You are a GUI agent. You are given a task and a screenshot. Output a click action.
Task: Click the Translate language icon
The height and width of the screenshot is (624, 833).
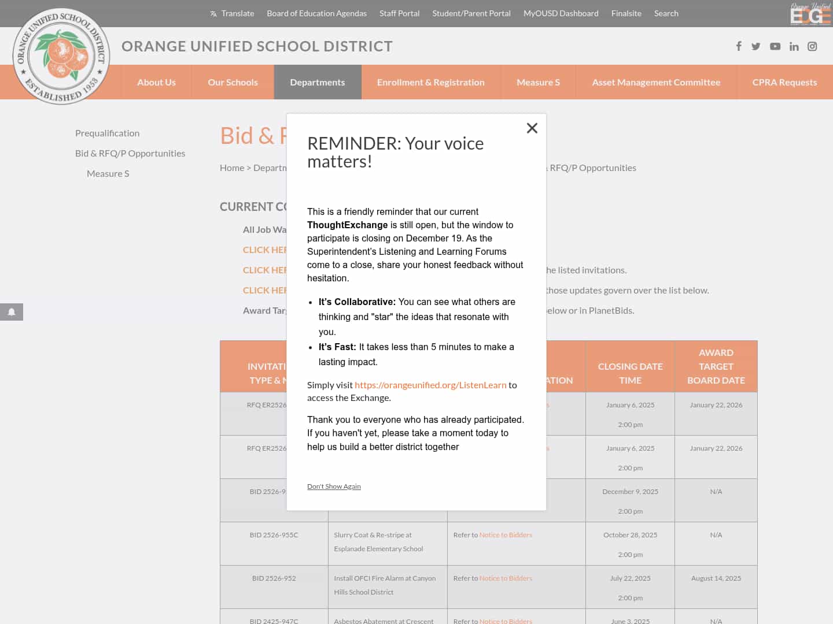pyautogui.click(x=213, y=13)
